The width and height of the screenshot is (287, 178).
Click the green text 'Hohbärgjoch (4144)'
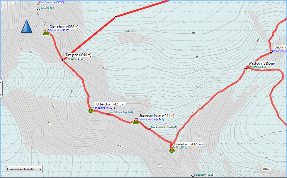click(x=121, y=112)
